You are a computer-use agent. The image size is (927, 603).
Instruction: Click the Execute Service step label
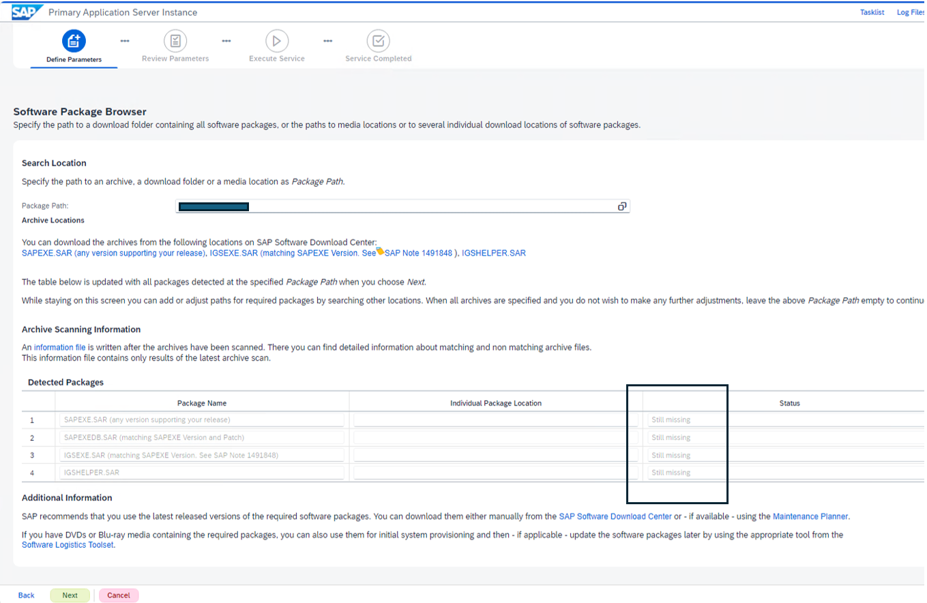pyautogui.click(x=277, y=59)
